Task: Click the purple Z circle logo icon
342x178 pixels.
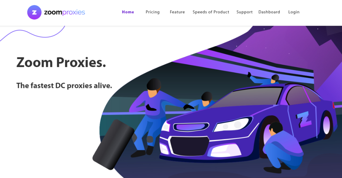Action: coord(34,12)
